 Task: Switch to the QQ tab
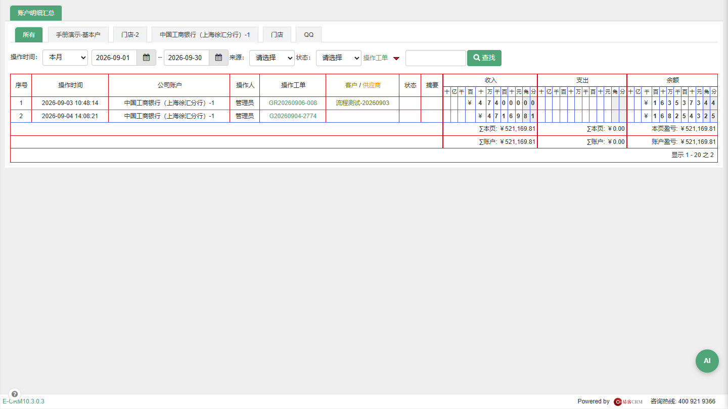click(x=308, y=35)
